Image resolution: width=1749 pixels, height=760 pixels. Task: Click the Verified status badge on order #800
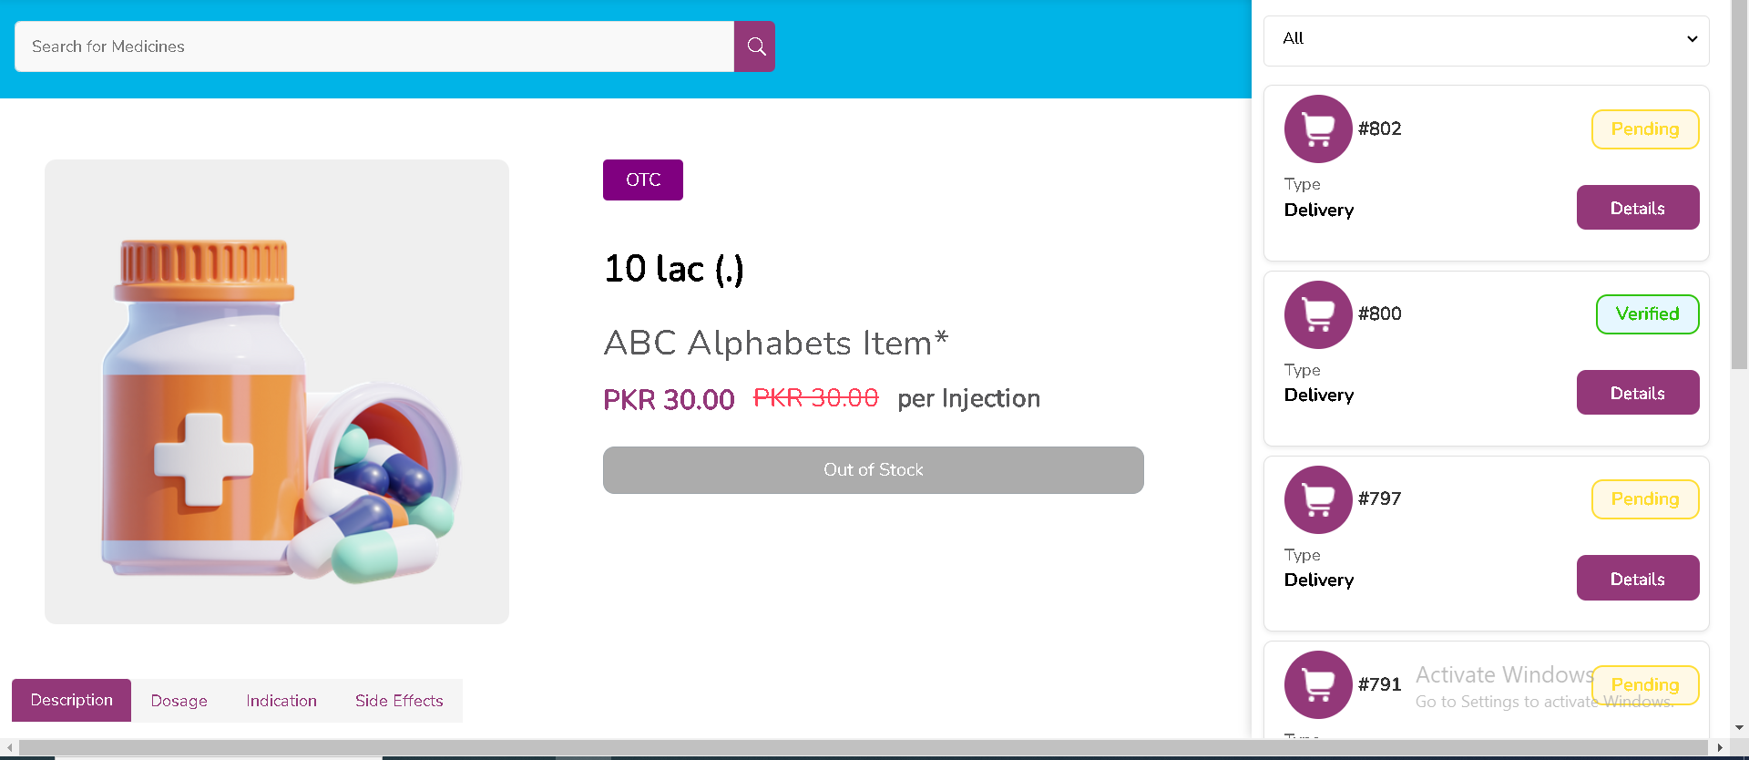pyautogui.click(x=1647, y=313)
